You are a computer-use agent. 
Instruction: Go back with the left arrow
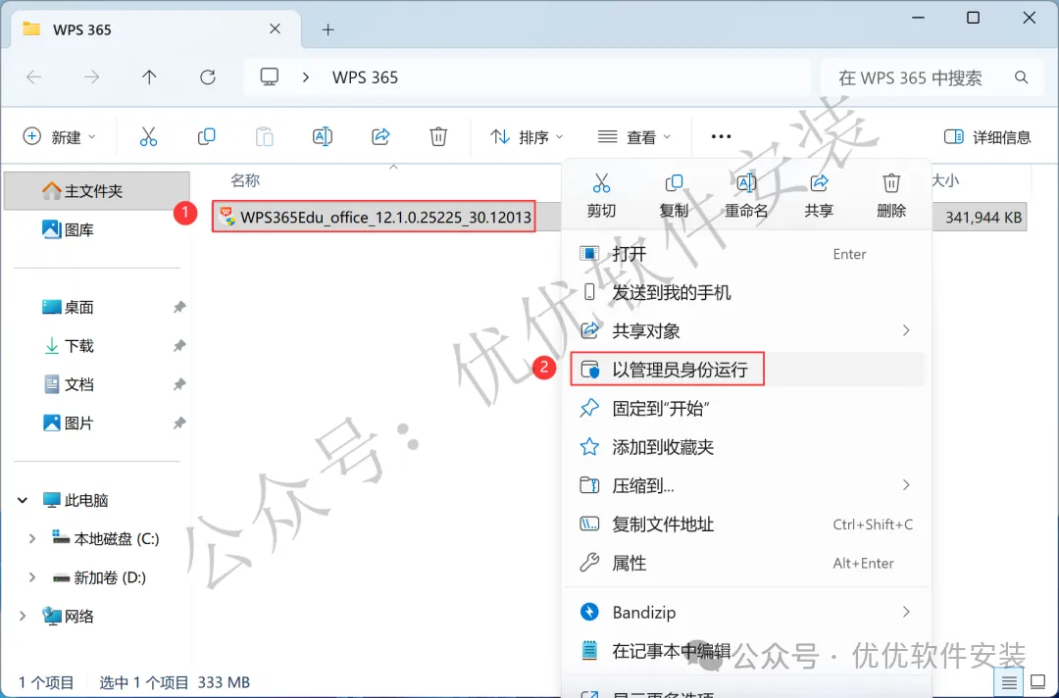33,77
